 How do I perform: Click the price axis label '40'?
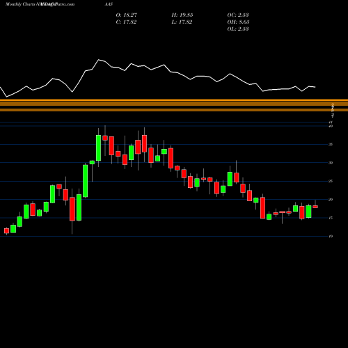(x=331, y=126)
